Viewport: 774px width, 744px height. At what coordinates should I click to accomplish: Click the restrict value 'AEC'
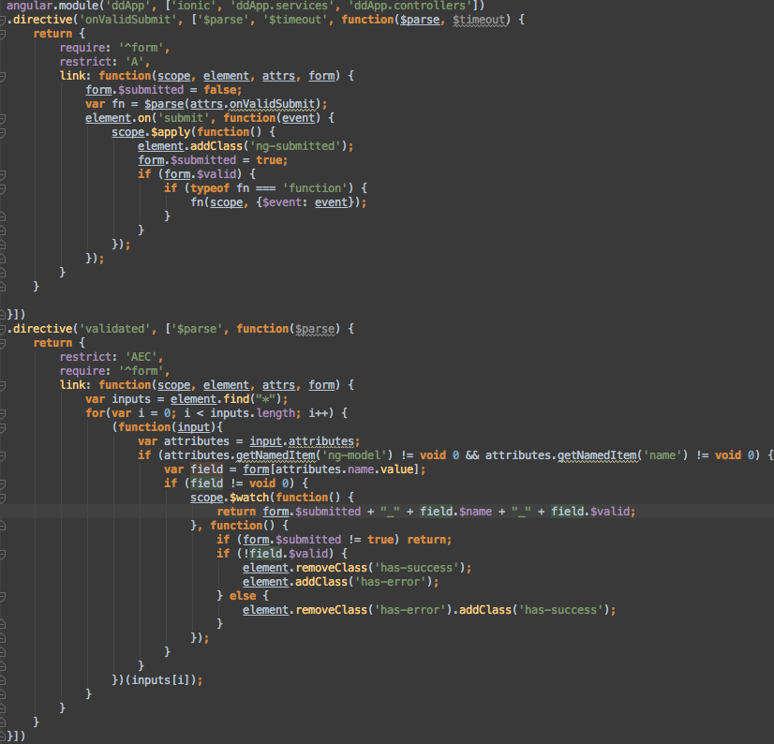click(x=141, y=357)
